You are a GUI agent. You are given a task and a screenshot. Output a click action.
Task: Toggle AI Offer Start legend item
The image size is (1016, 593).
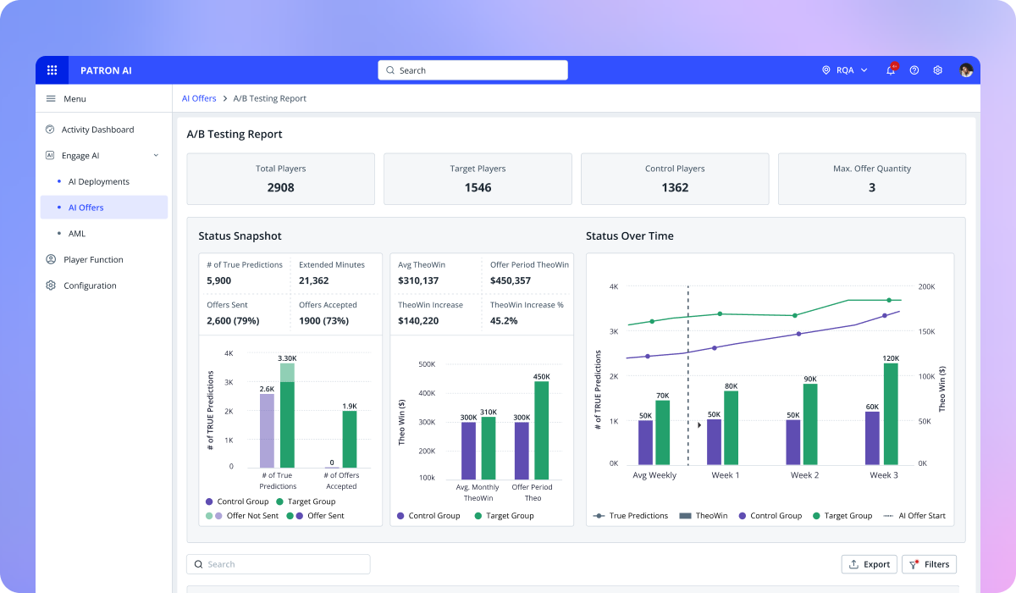coord(914,516)
